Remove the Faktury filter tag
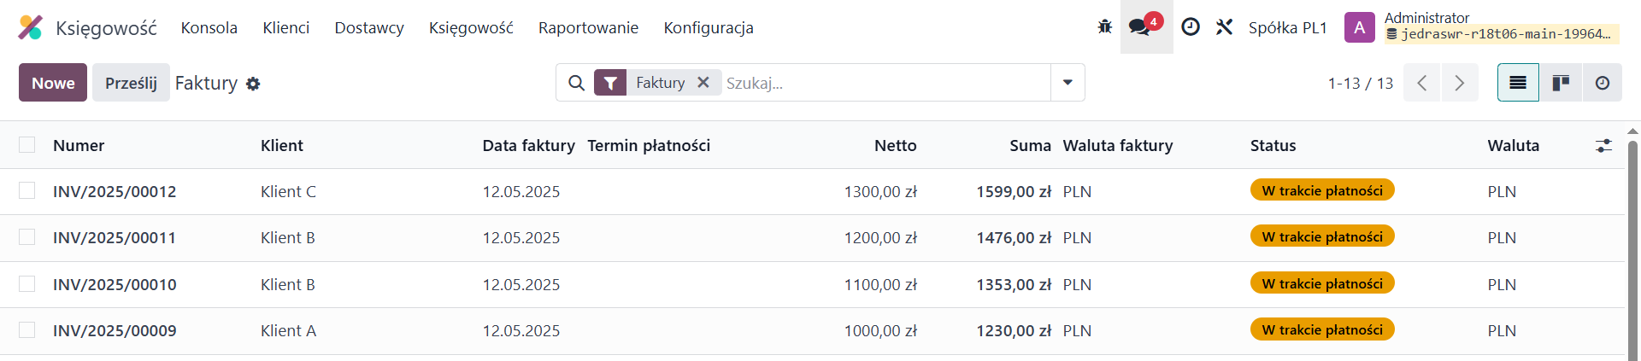This screenshot has height=361, width=1641. click(x=703, y=83)
